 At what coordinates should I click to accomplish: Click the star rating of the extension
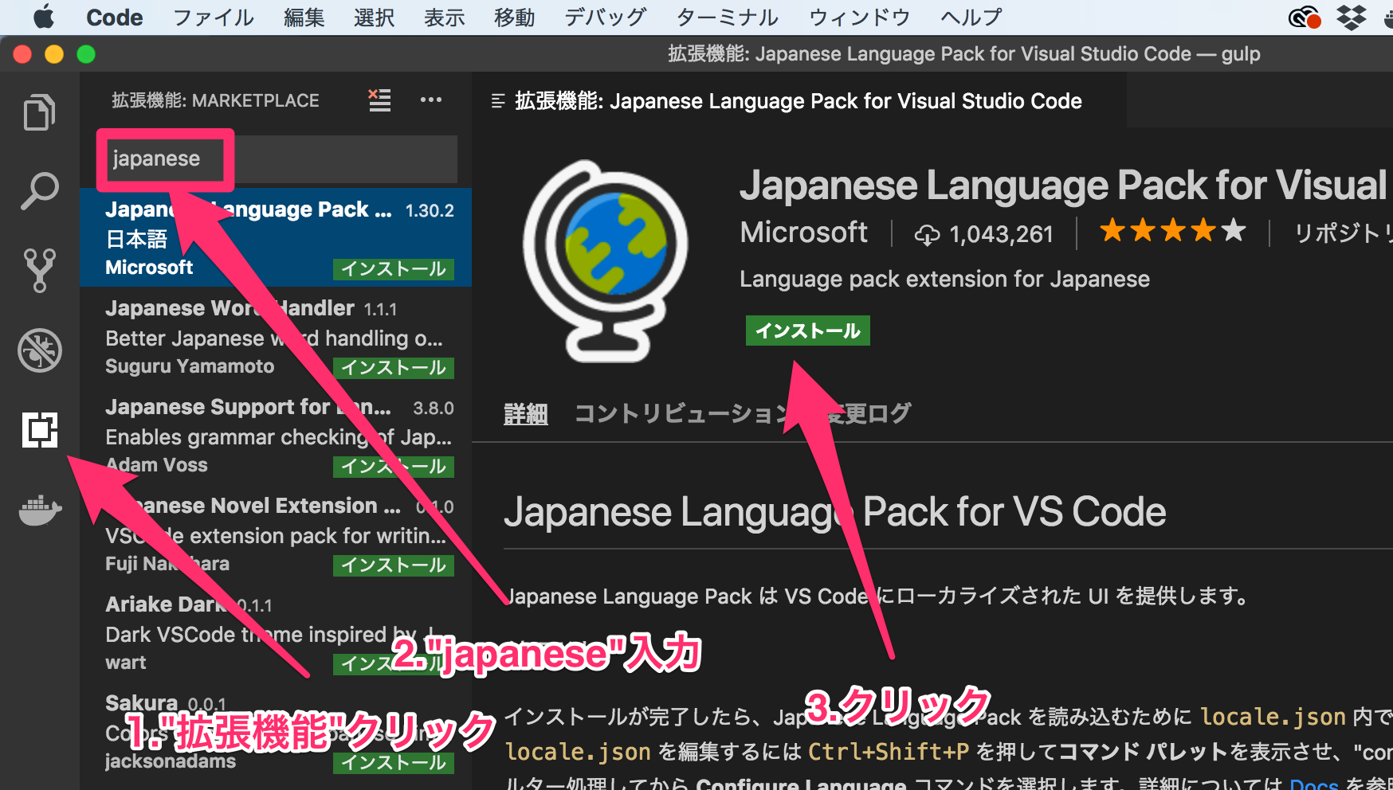[1172, 231]
